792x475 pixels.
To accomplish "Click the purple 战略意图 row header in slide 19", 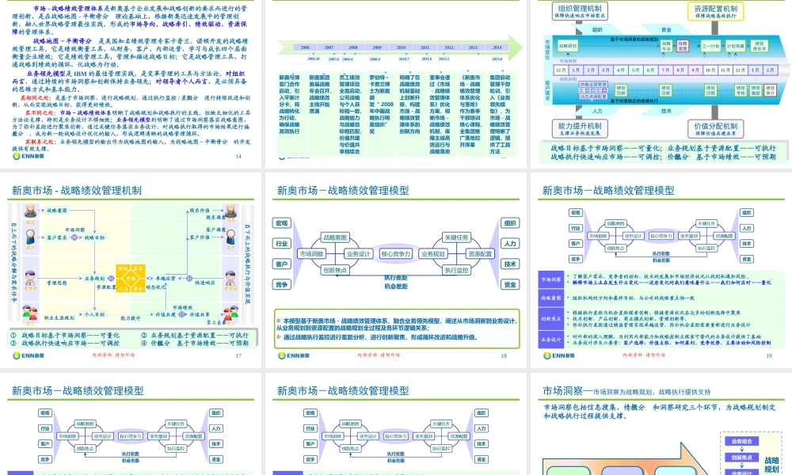I will click(x=550, y=298).
